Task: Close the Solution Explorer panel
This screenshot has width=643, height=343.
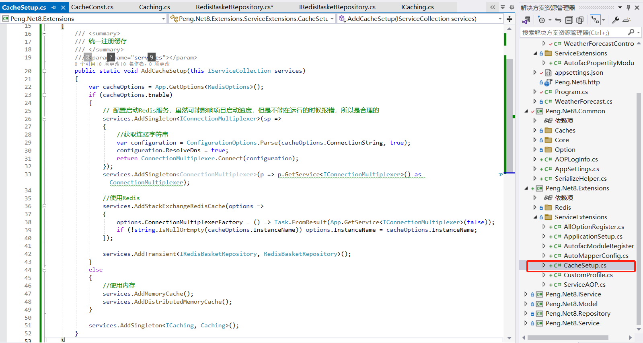Action: click(637, 7)
